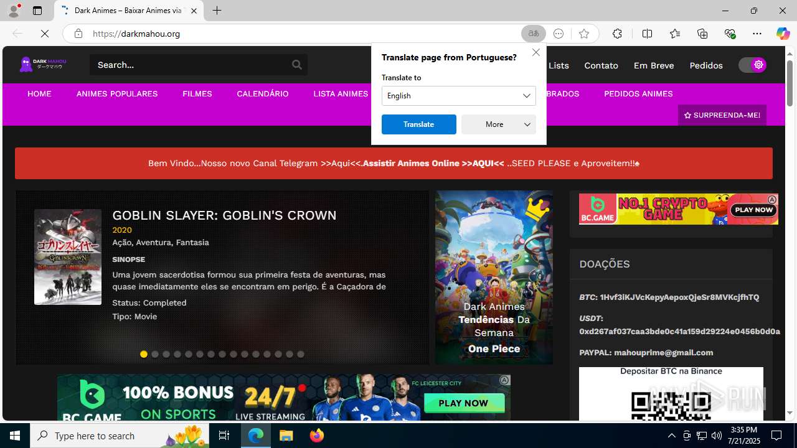
Task: Select the last slider dot
Action: pyautogui.click(x=301, y=354)
